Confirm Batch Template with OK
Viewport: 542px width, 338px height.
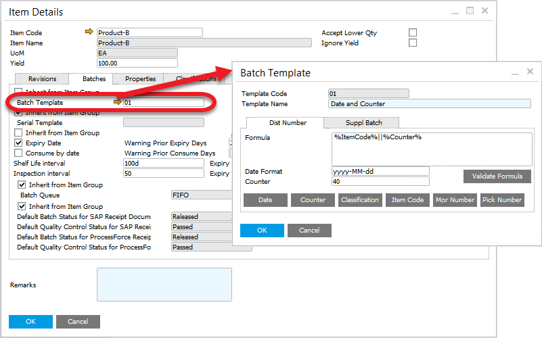click(x=262, y=231)
